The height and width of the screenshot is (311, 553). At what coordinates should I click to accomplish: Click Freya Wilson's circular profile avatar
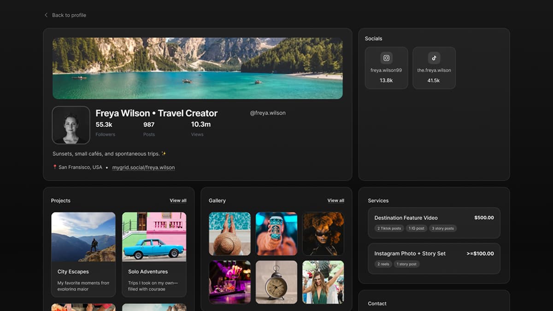point(71,125)
